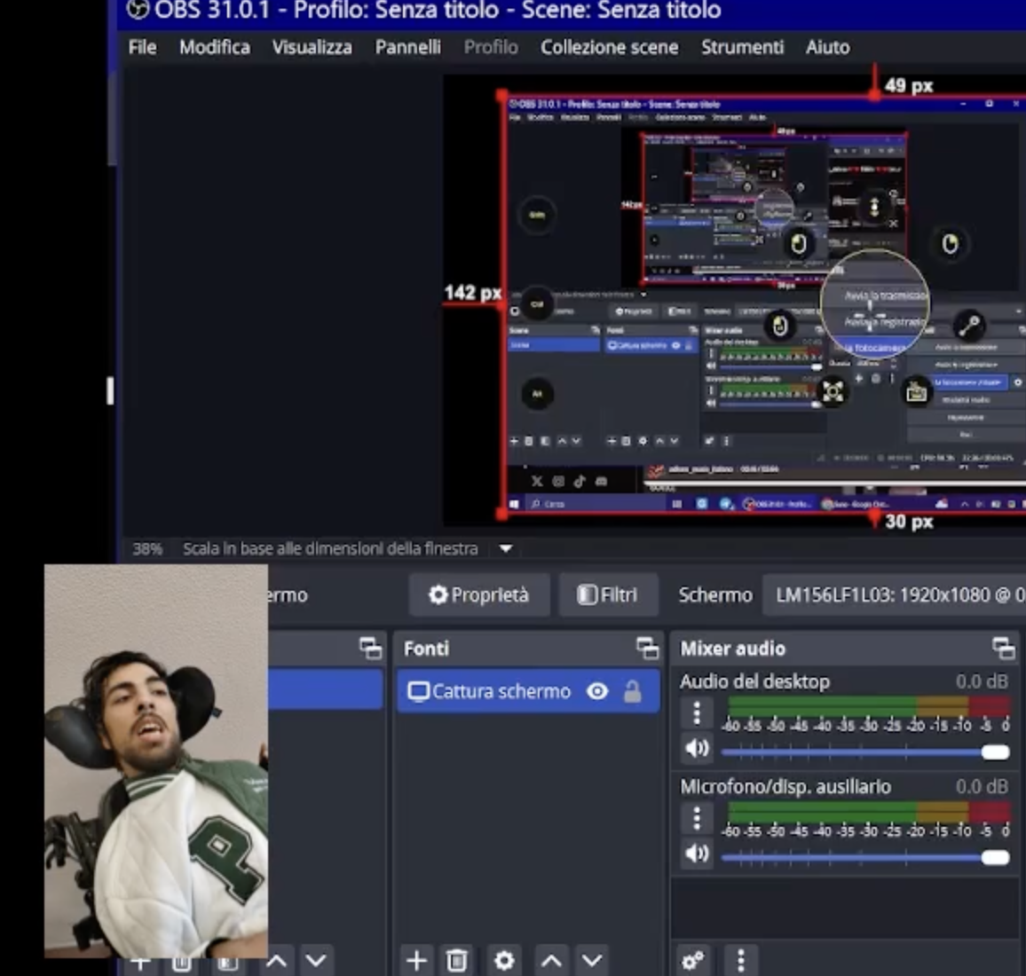Open the Strumenti menu

pos(743,47)
